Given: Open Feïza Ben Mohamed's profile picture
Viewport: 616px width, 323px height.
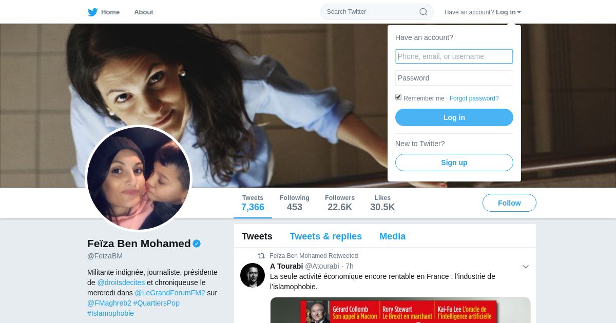Looking at the screenshot, I should (x=139, y=178).
